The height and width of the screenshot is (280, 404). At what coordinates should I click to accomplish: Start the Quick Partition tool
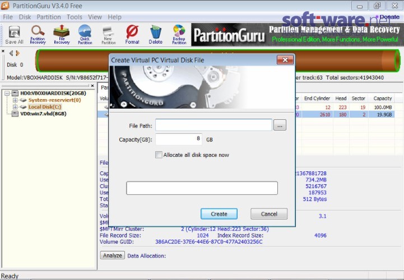tap(85, 35)
